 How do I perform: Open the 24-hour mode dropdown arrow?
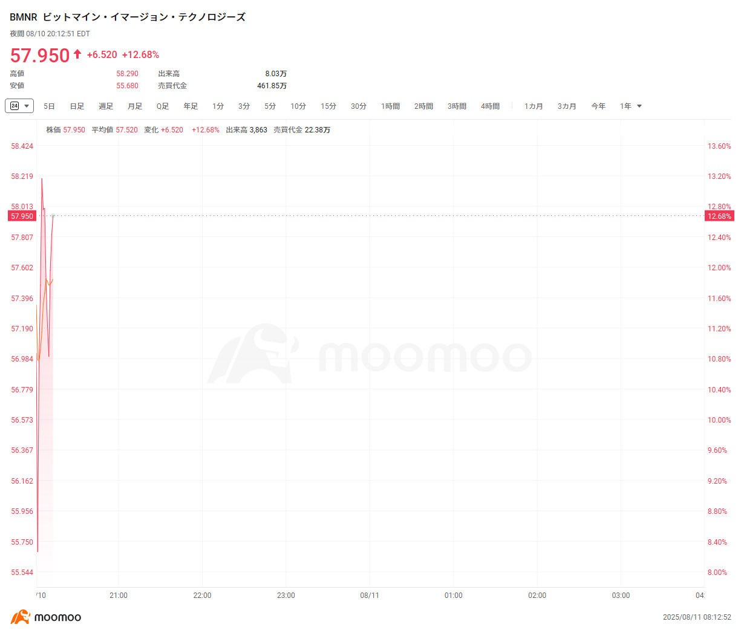pos(27,106)
